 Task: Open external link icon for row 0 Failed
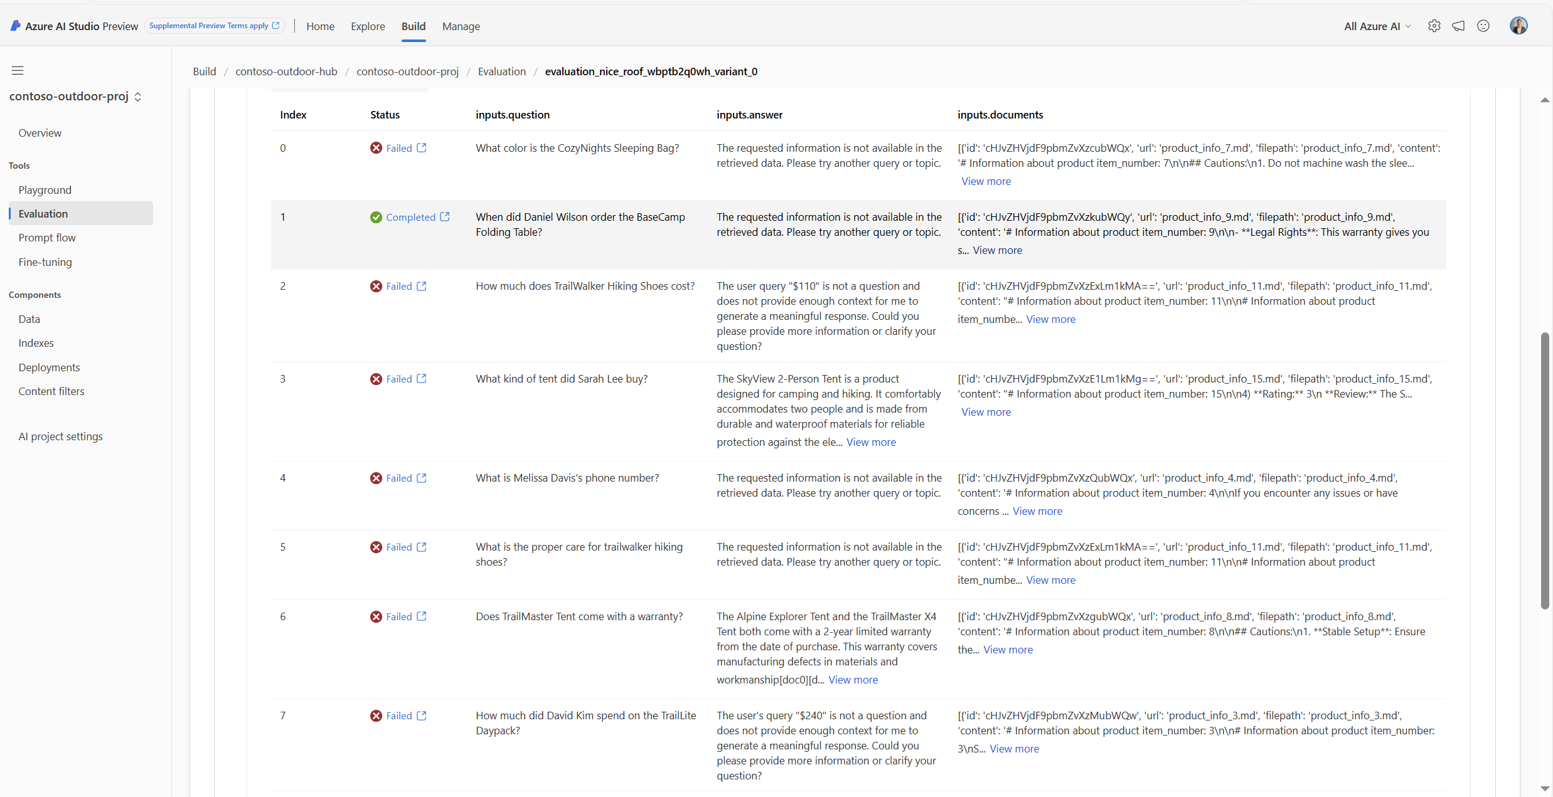click(x=422, y=148)
